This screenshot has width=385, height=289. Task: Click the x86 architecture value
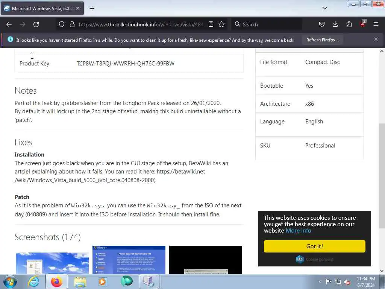(x=309, y=104)
